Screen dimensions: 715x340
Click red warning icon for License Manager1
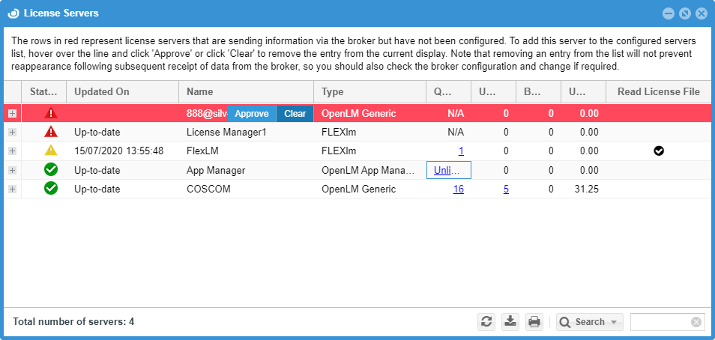tap(51, 132)
